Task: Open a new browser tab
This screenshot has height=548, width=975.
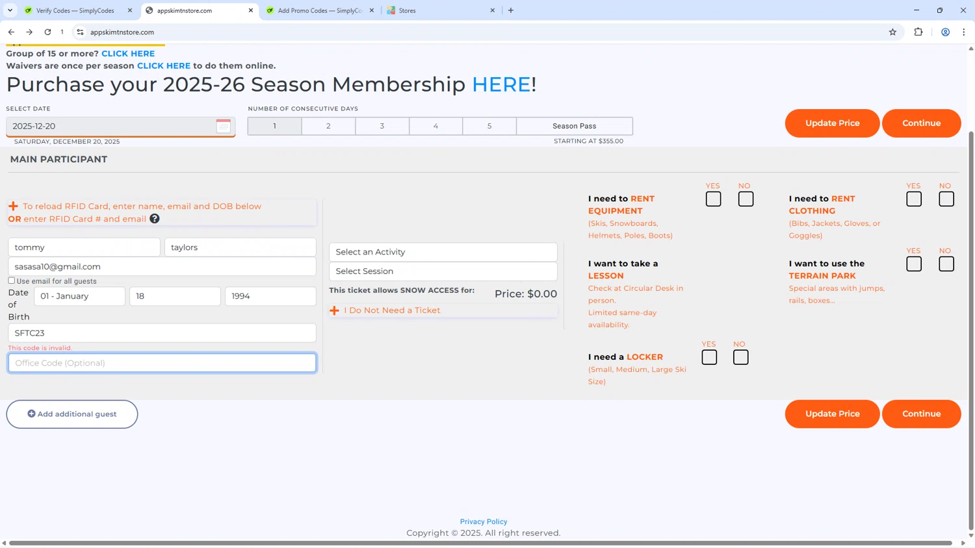Action: point(511,10)
